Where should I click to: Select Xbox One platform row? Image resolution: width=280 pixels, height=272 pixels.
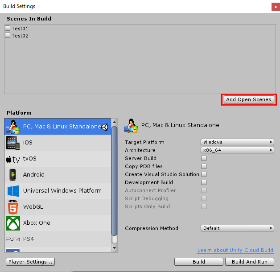click(x=58, y=223)
